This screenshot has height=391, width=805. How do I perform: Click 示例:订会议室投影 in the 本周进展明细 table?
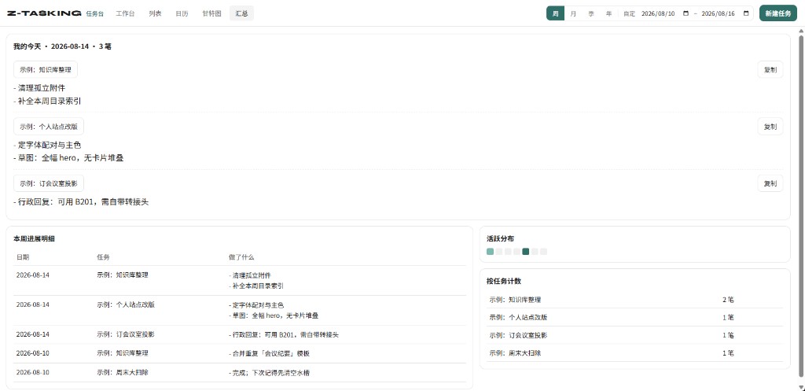[x=126, y=334]
